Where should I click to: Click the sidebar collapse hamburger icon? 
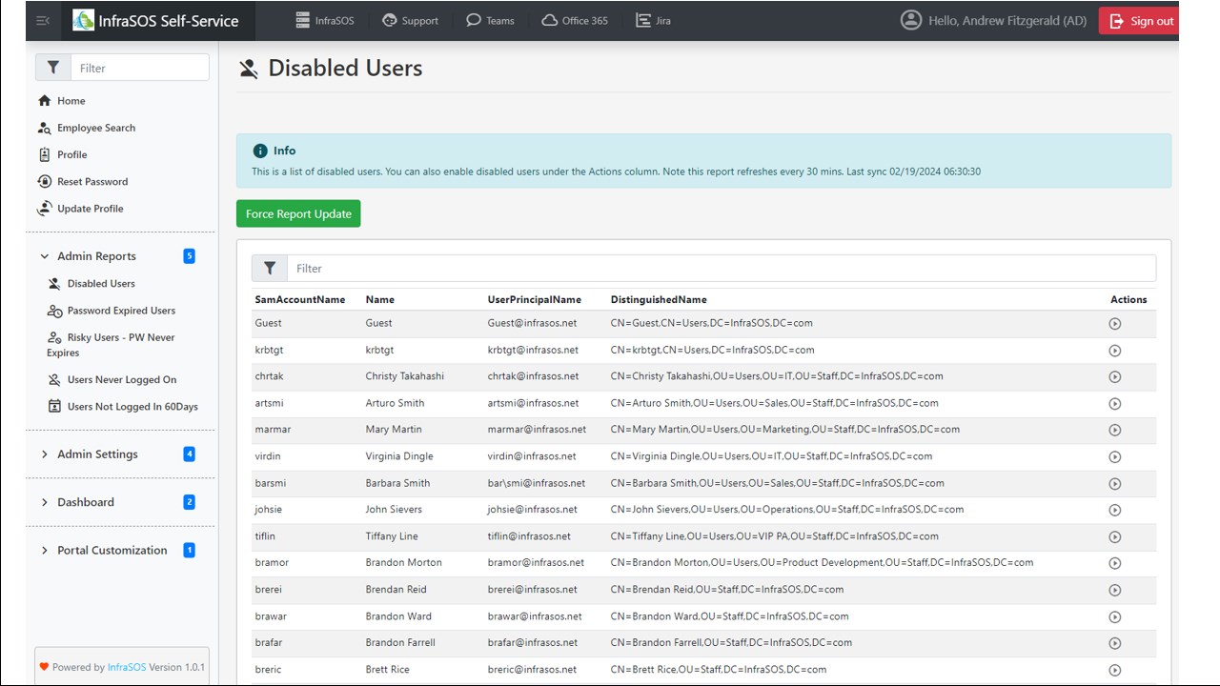click(43, 20)
